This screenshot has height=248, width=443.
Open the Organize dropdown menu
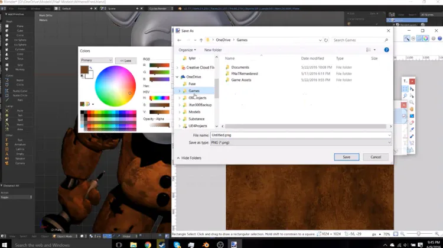[187, 50]
